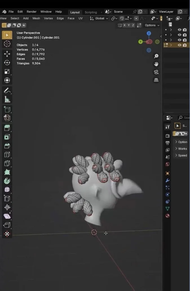Activate the Loop Cut tool
The width and height of the screenshot is (190, 291).
7,155
